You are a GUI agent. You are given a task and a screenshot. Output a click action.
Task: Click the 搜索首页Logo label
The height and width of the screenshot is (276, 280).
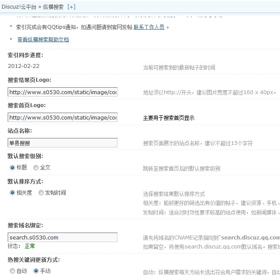click(27, 105)
